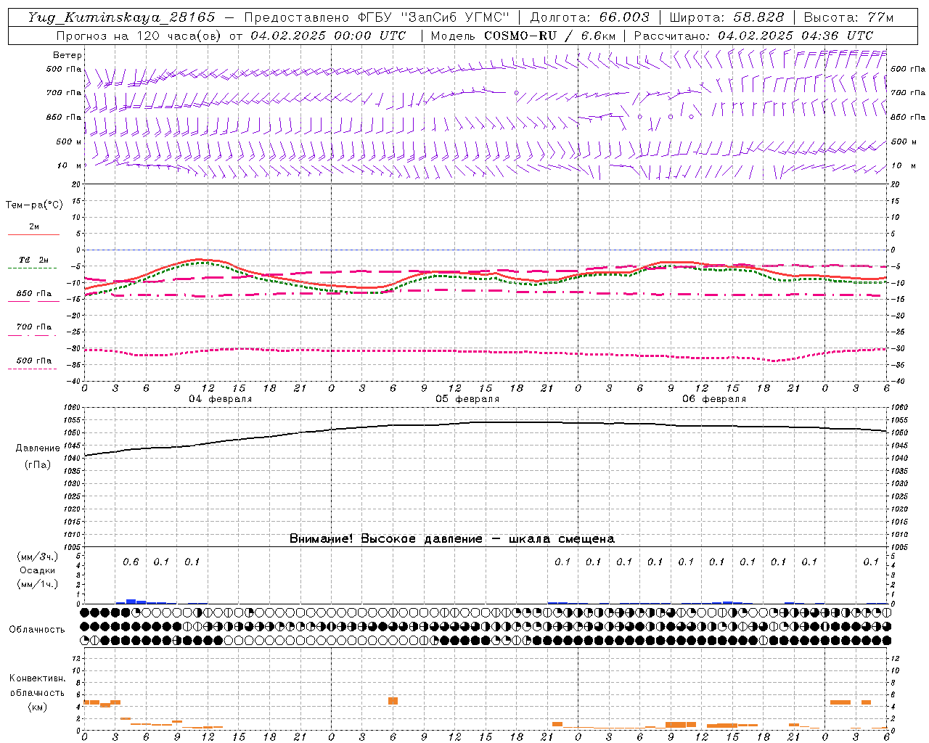Click the (мм/1ч.) precipitation unit label
Image resolution: width=929 pixels, height=743 pixels.
pyautogui.click(x=37, y=584)
